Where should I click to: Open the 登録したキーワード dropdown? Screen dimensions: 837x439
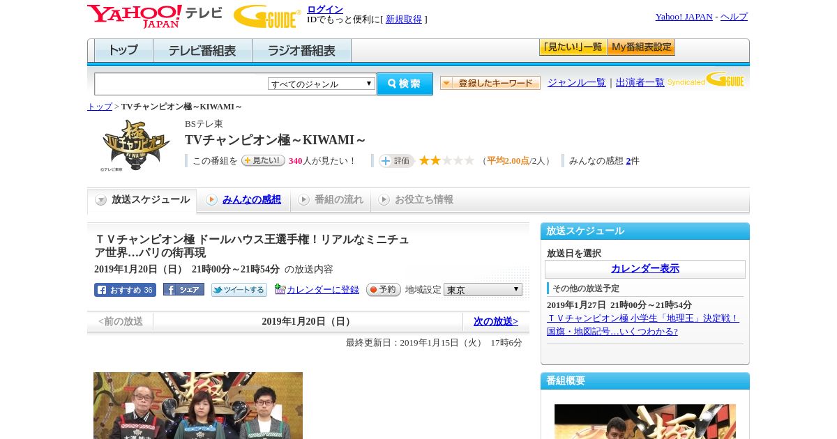(x=490, y=83)
